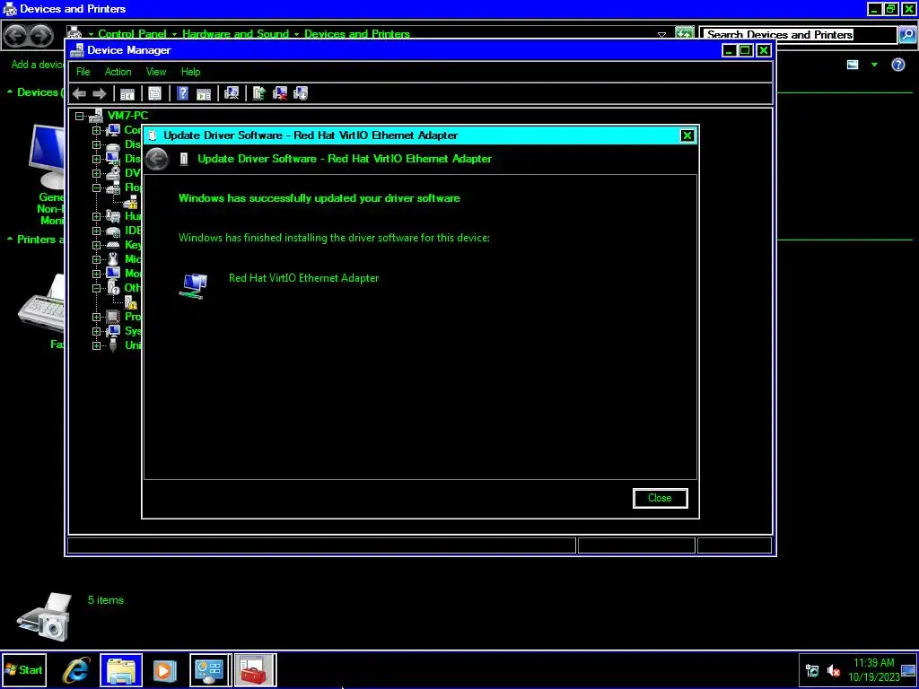Click the taskbar clock showing 11:39 AM
Viewport: 919px width, 689px height.
pyautogui.click(x=873, y=670)
